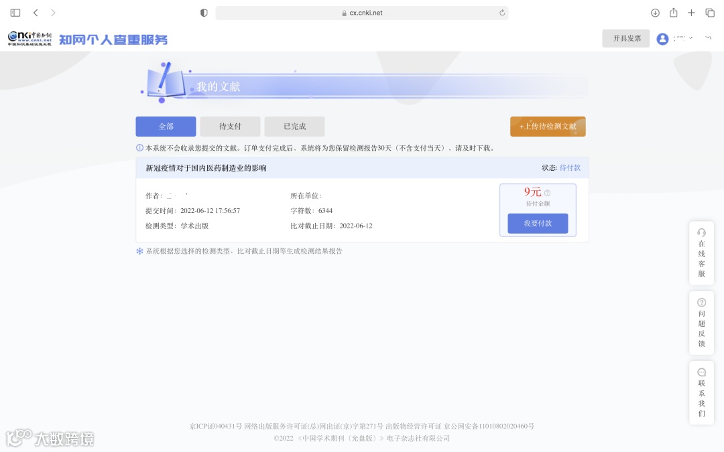Show the tab overview icon
The image size is (724, 452).
click(710, 13)
